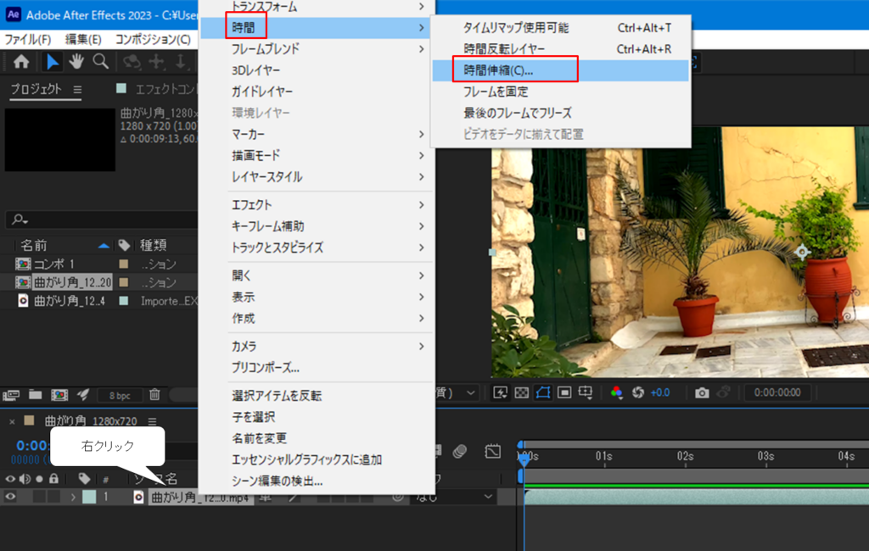The image size is (869, 551).
Task: Select the Hand tool
Action: 76,61
